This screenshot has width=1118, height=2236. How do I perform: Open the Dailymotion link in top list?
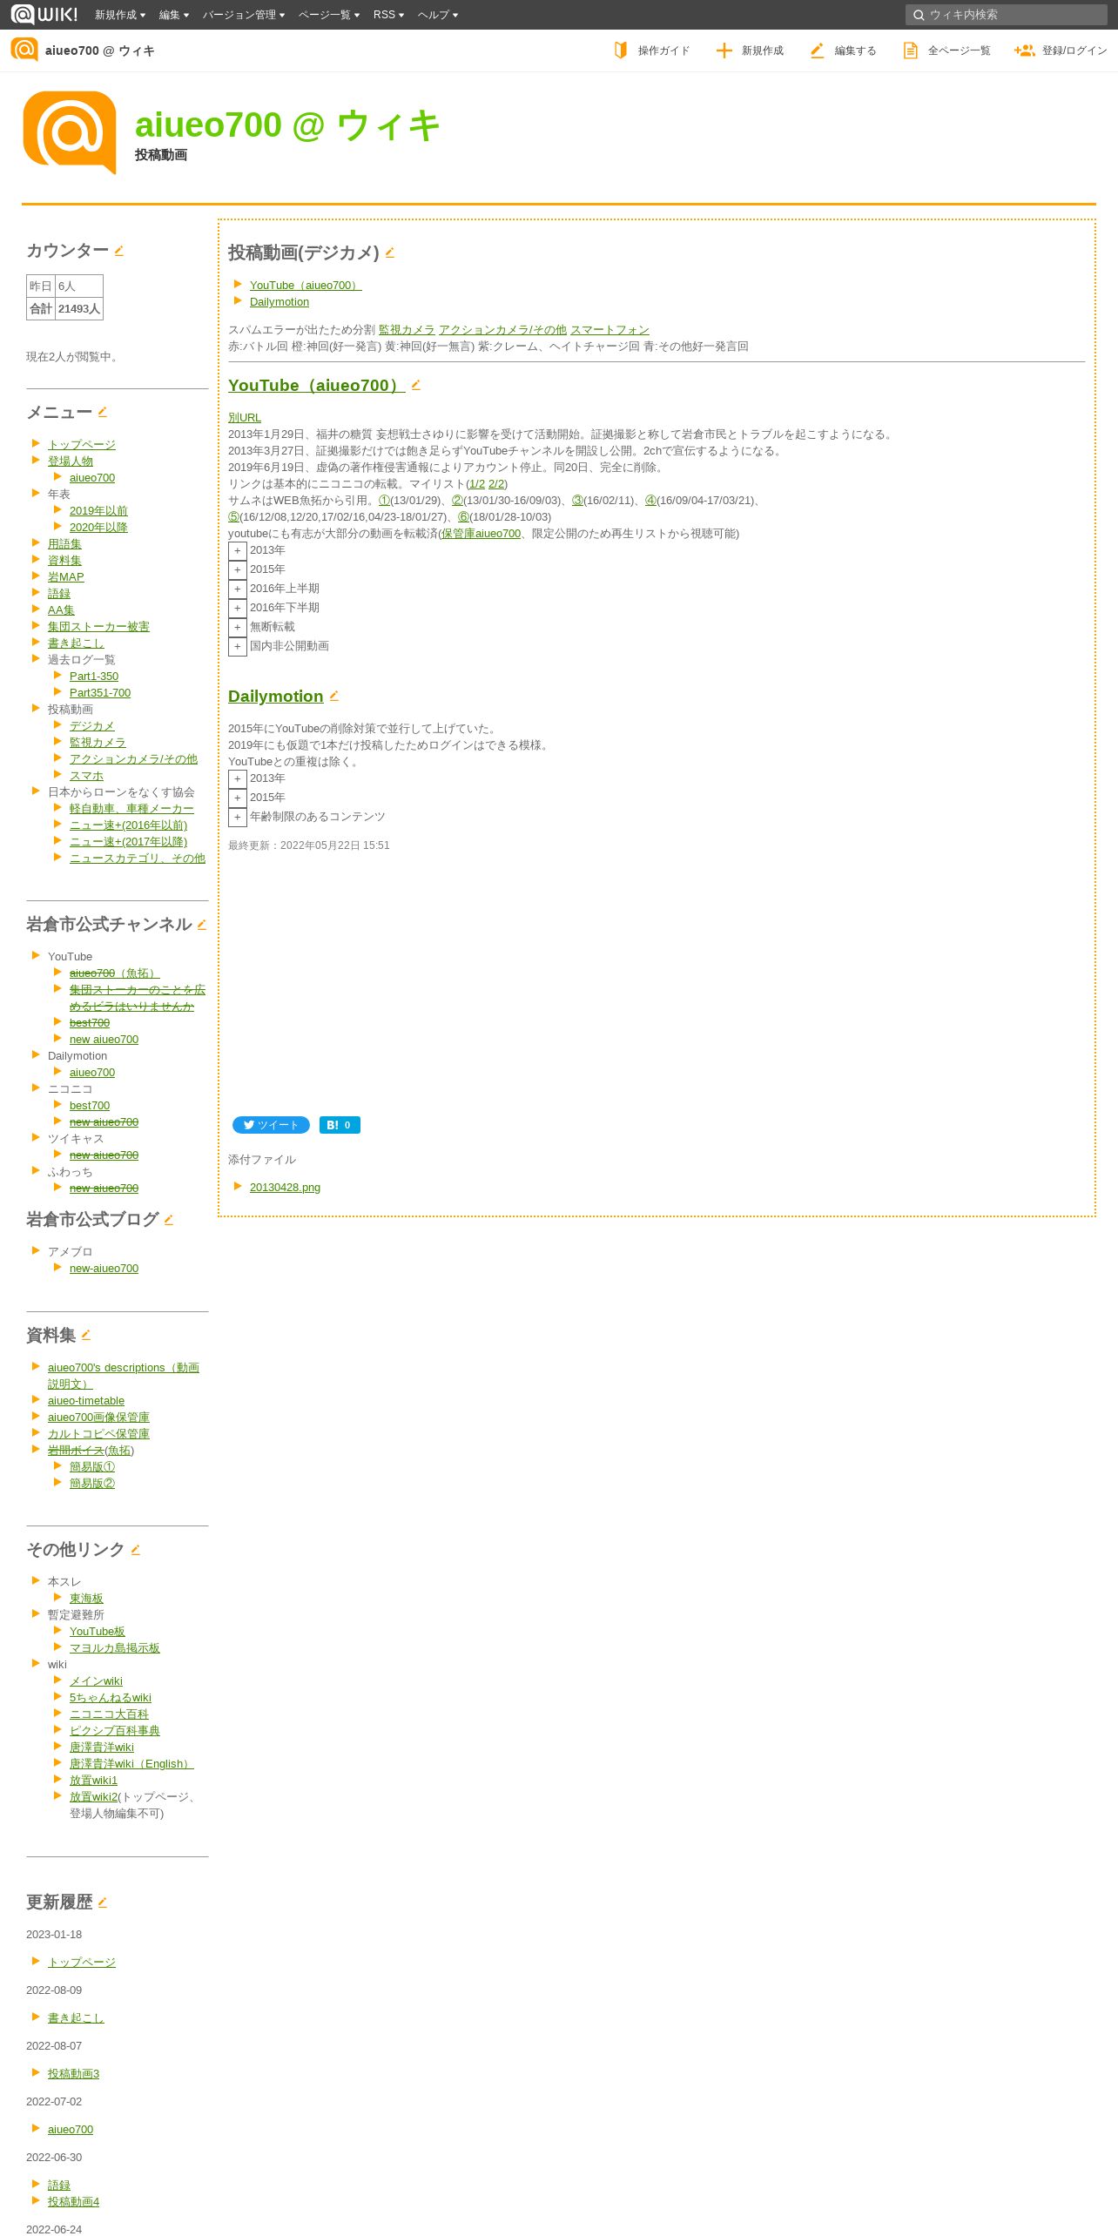pyautogui.click(x=279, y=302)
